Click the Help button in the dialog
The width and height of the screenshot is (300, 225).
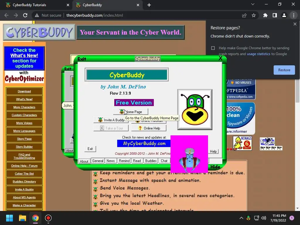[213, 151]
